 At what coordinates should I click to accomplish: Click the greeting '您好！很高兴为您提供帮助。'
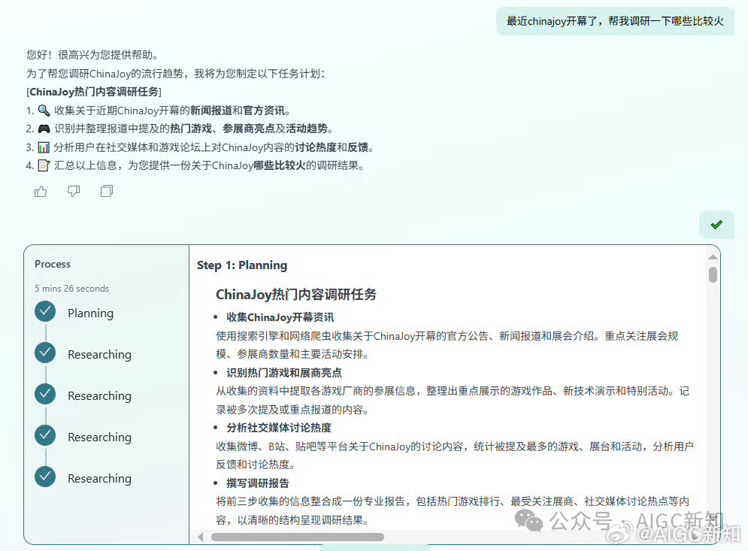tap(92, 55)
